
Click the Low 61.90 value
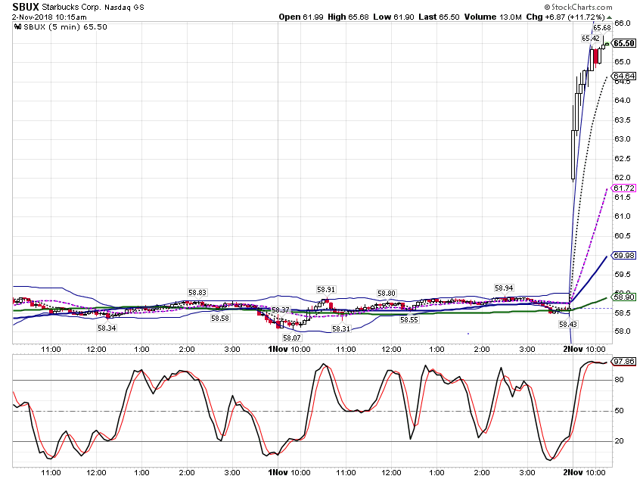pos(393,17)
